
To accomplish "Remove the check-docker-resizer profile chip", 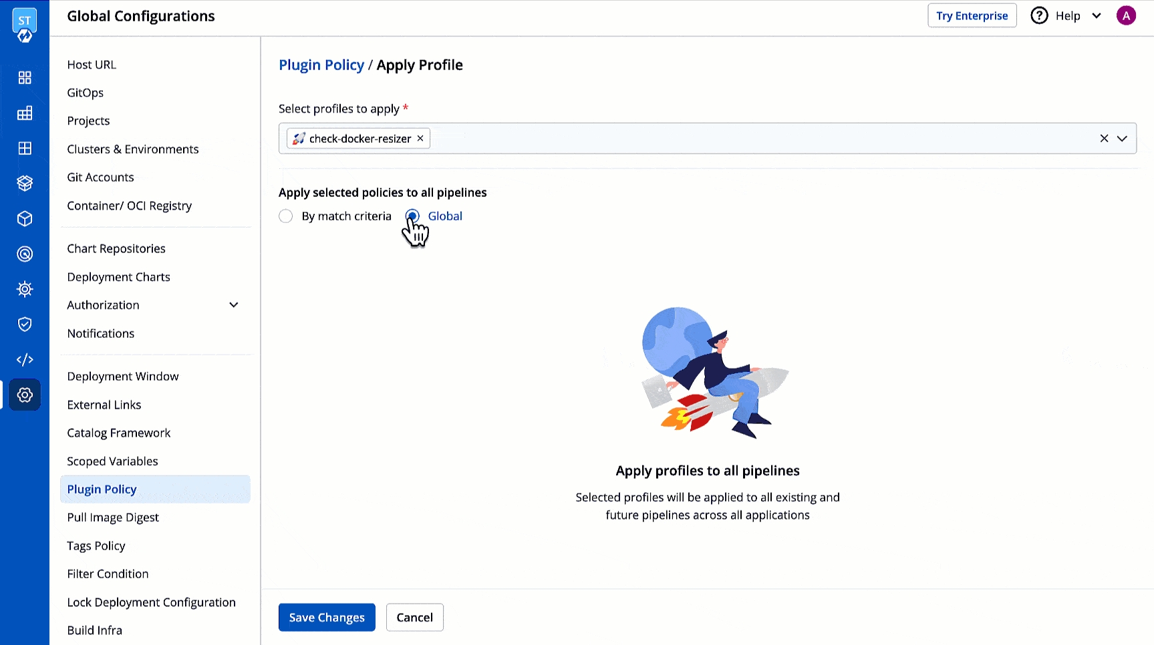I will click(420, 138).
